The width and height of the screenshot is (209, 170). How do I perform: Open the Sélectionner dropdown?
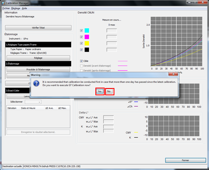pyautogui.click(x=33, y=102)
